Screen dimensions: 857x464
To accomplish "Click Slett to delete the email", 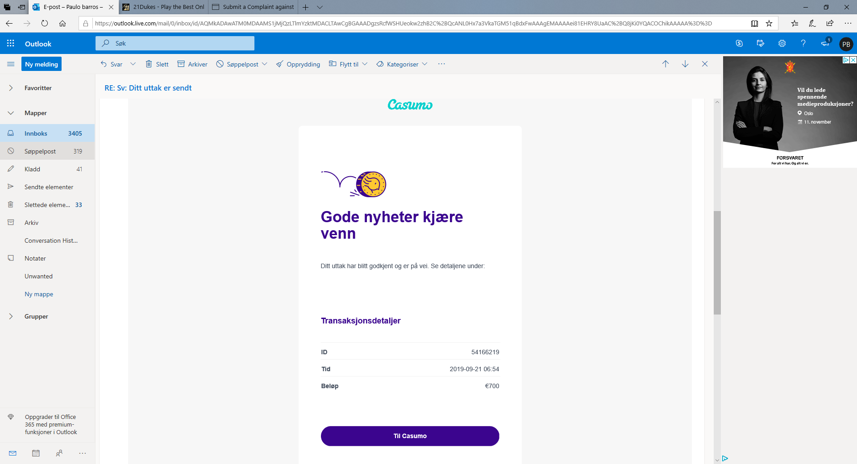I will 157,64.
